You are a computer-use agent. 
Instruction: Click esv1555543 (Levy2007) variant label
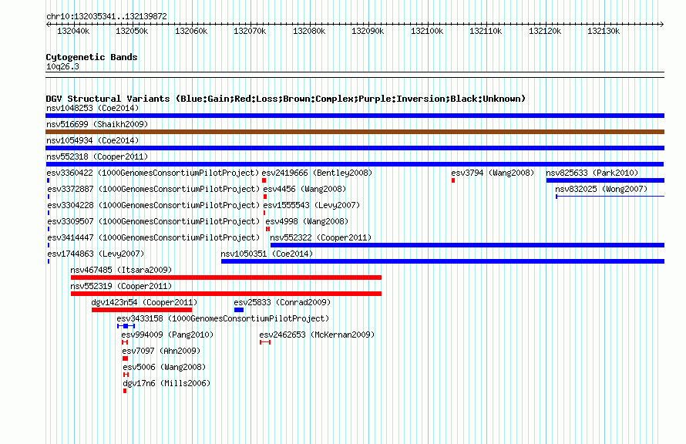tap(311, 205)
